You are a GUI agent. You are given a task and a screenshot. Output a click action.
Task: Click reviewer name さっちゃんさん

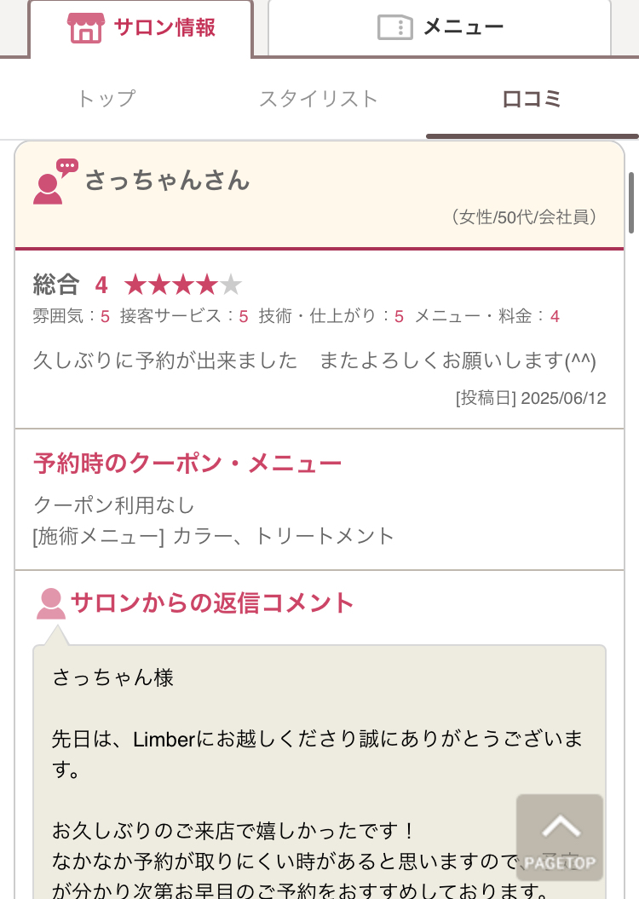coord(167,181)
